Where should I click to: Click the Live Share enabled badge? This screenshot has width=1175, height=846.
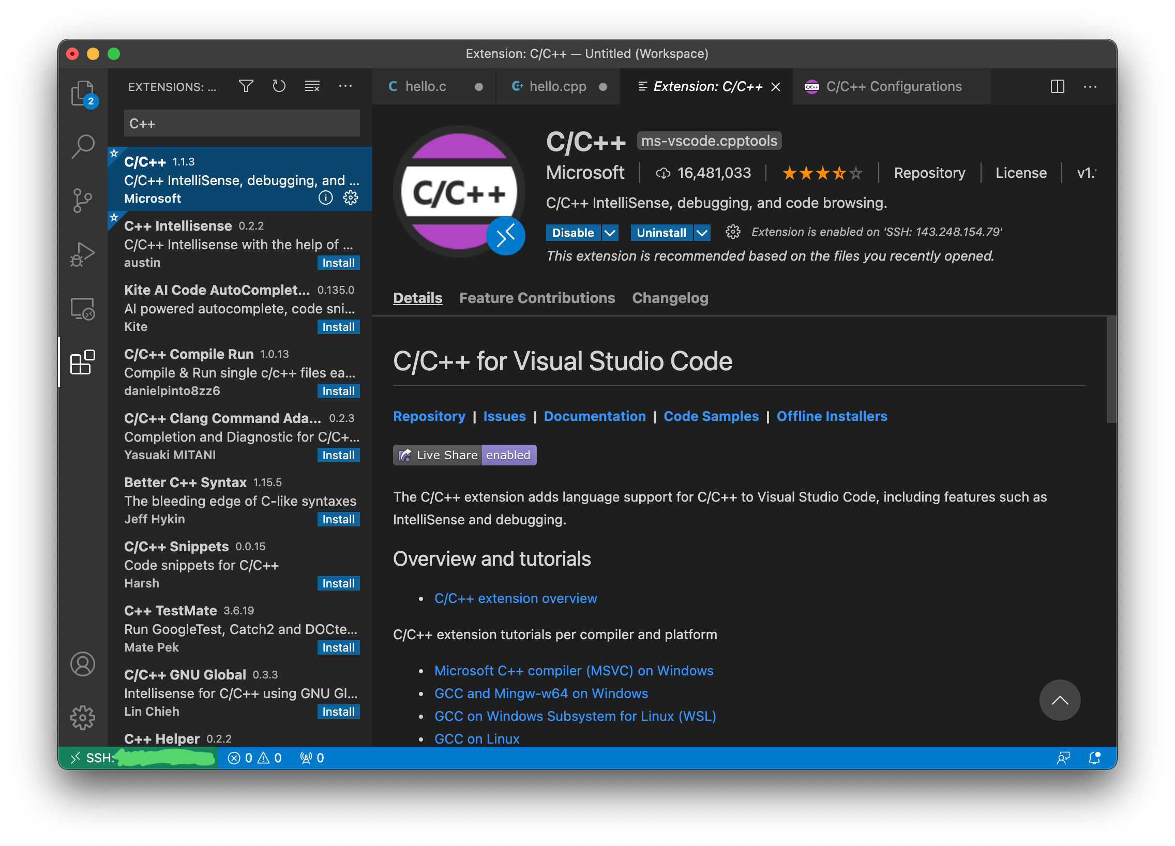point(464,456)
